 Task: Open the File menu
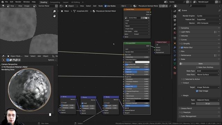click(7, 2)
